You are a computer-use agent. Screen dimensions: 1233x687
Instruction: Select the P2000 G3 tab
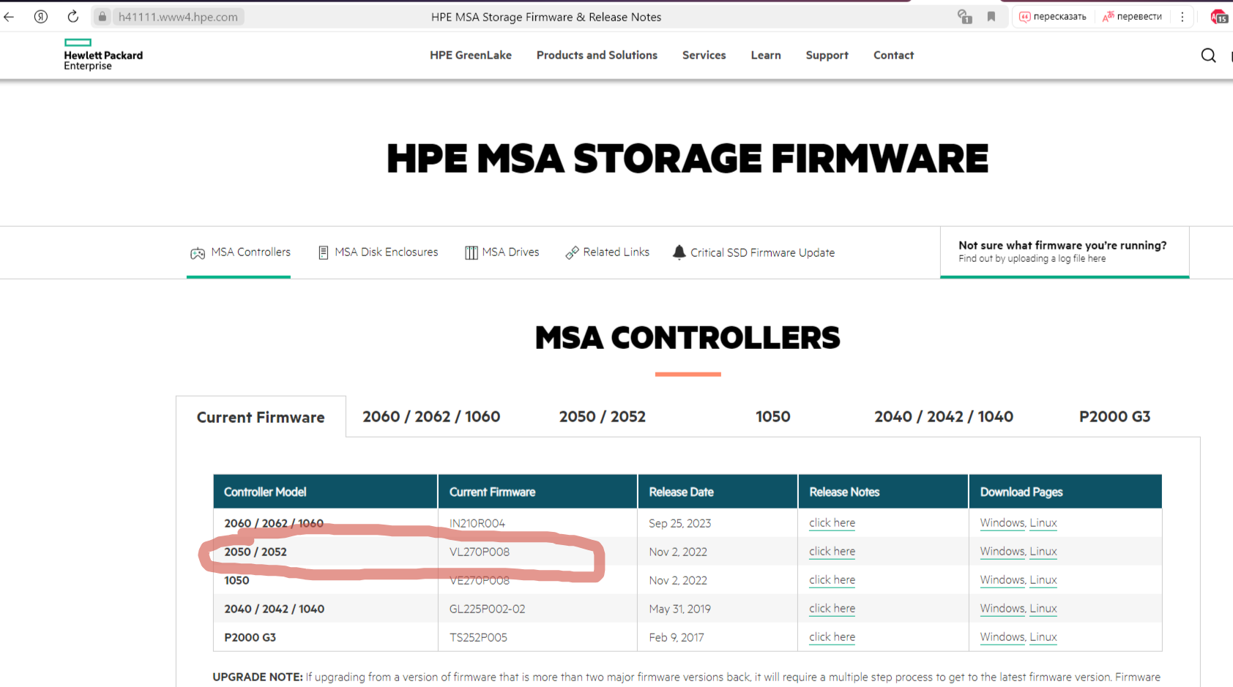(1115, 416)
